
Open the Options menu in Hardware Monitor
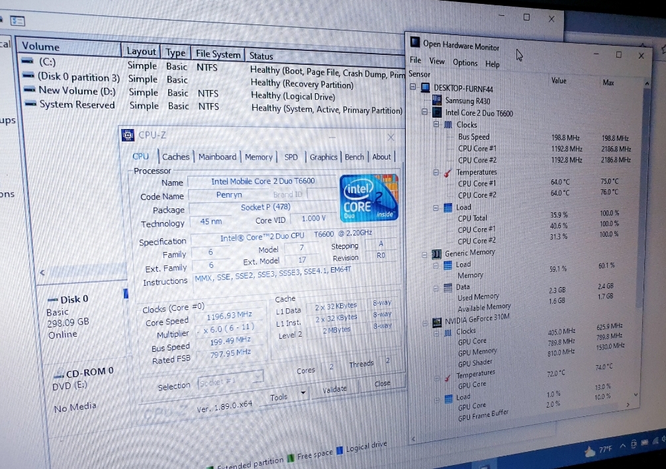[465, 62]
